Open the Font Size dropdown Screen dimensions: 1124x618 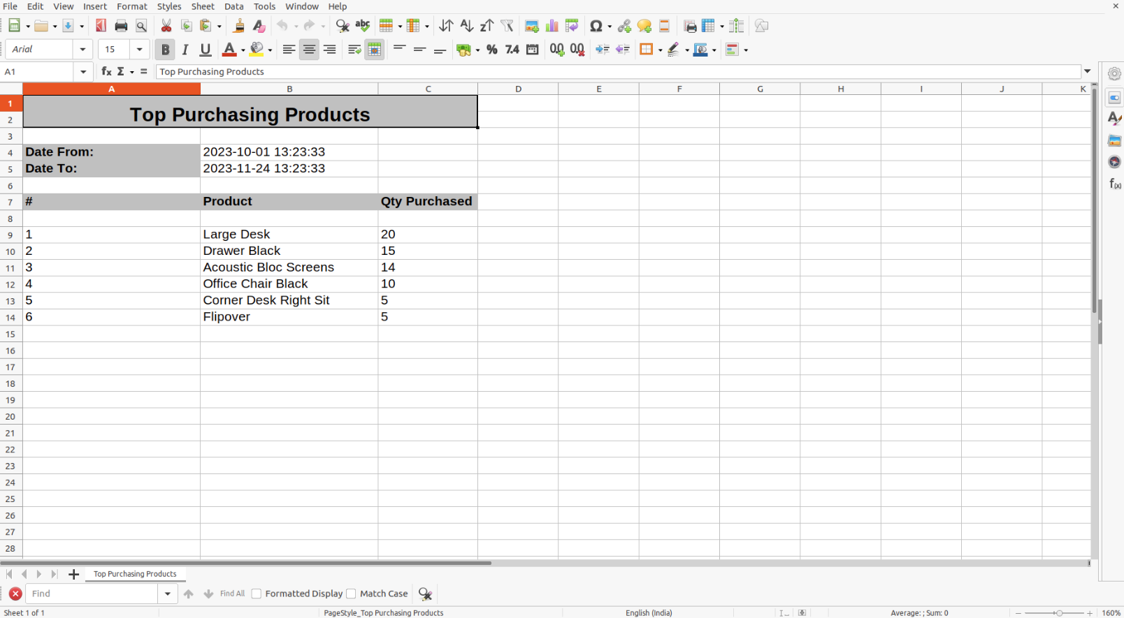(139, 50)
